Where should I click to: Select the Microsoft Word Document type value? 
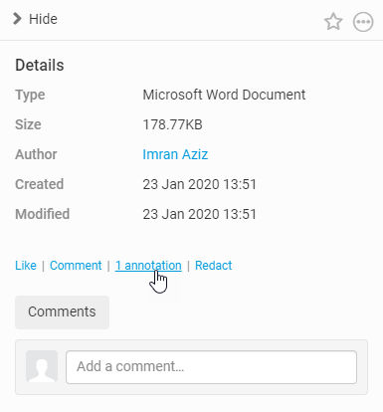224,95
